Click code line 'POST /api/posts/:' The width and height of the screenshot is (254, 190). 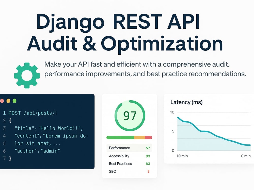point(33,113)
